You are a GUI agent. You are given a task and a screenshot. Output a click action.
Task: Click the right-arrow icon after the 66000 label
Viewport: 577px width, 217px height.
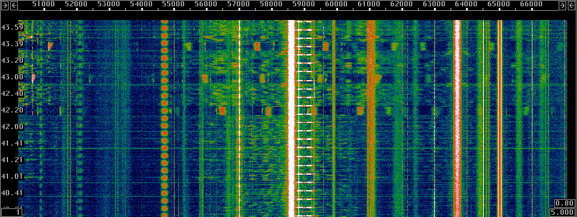[562, 5]
